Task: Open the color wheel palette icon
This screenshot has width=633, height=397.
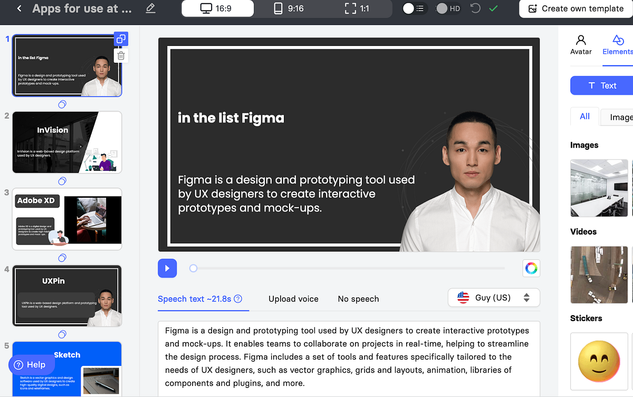Action: [x=531, y=268]
